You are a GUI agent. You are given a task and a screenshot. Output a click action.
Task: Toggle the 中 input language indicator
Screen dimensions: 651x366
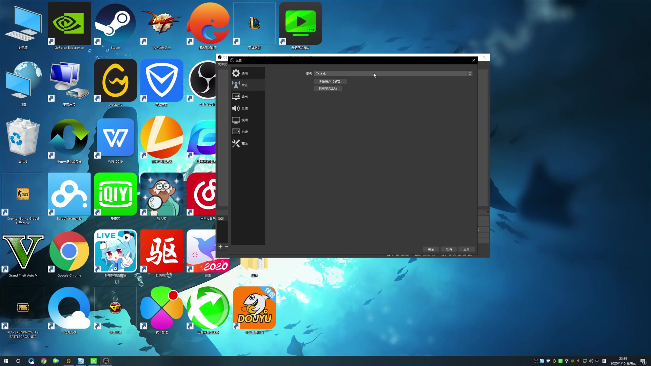[x=597, y=361]
